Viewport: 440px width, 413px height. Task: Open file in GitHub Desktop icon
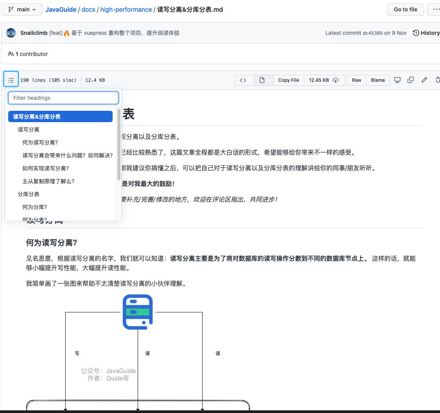397,80
